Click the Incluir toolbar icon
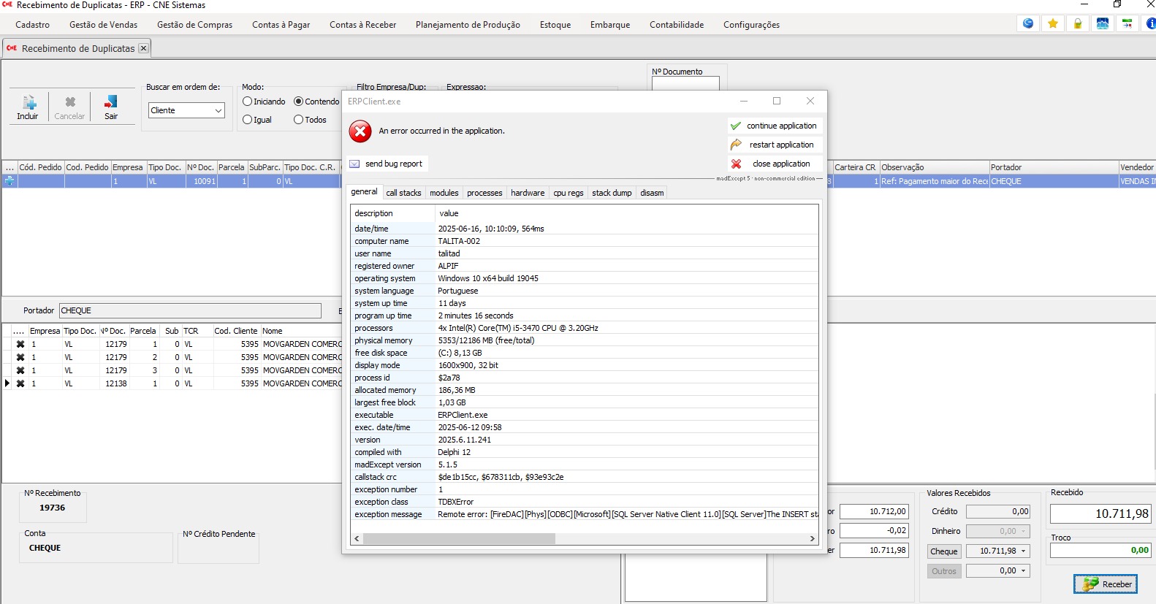This screenshot has width=1156, height=604. pos(28,103)
